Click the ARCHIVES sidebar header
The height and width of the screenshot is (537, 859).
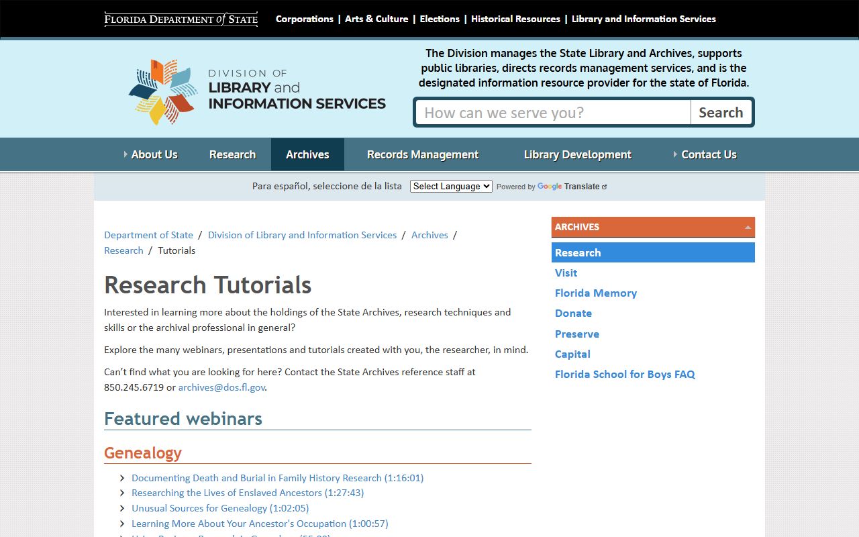[x=653, y=227]
